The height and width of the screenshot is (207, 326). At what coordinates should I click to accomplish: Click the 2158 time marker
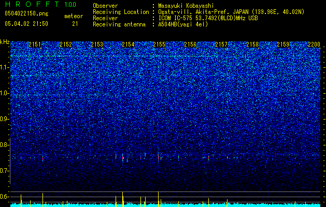pyautogui.click(x=252, y=44)
